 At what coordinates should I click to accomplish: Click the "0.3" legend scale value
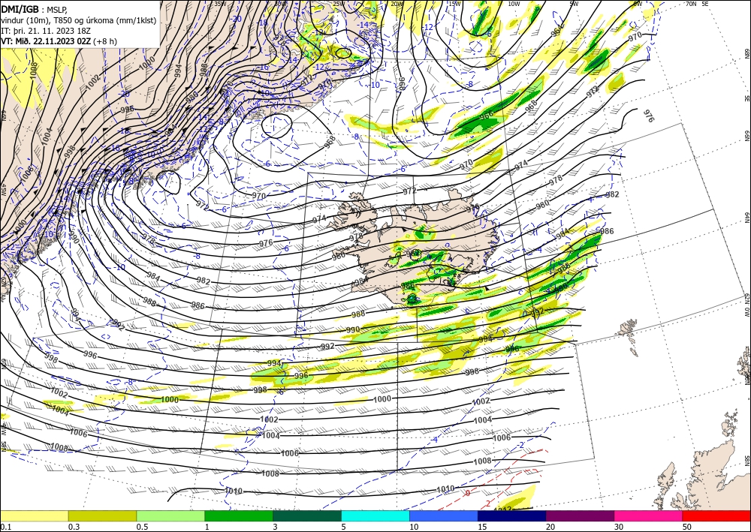tap(74, 527)
